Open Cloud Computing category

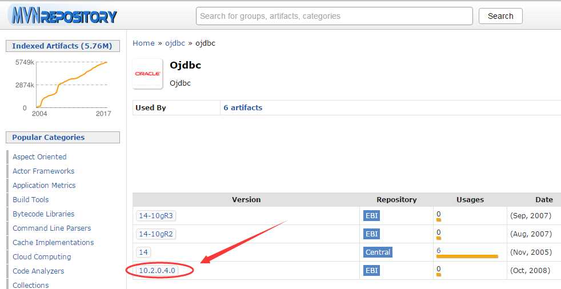42,257
